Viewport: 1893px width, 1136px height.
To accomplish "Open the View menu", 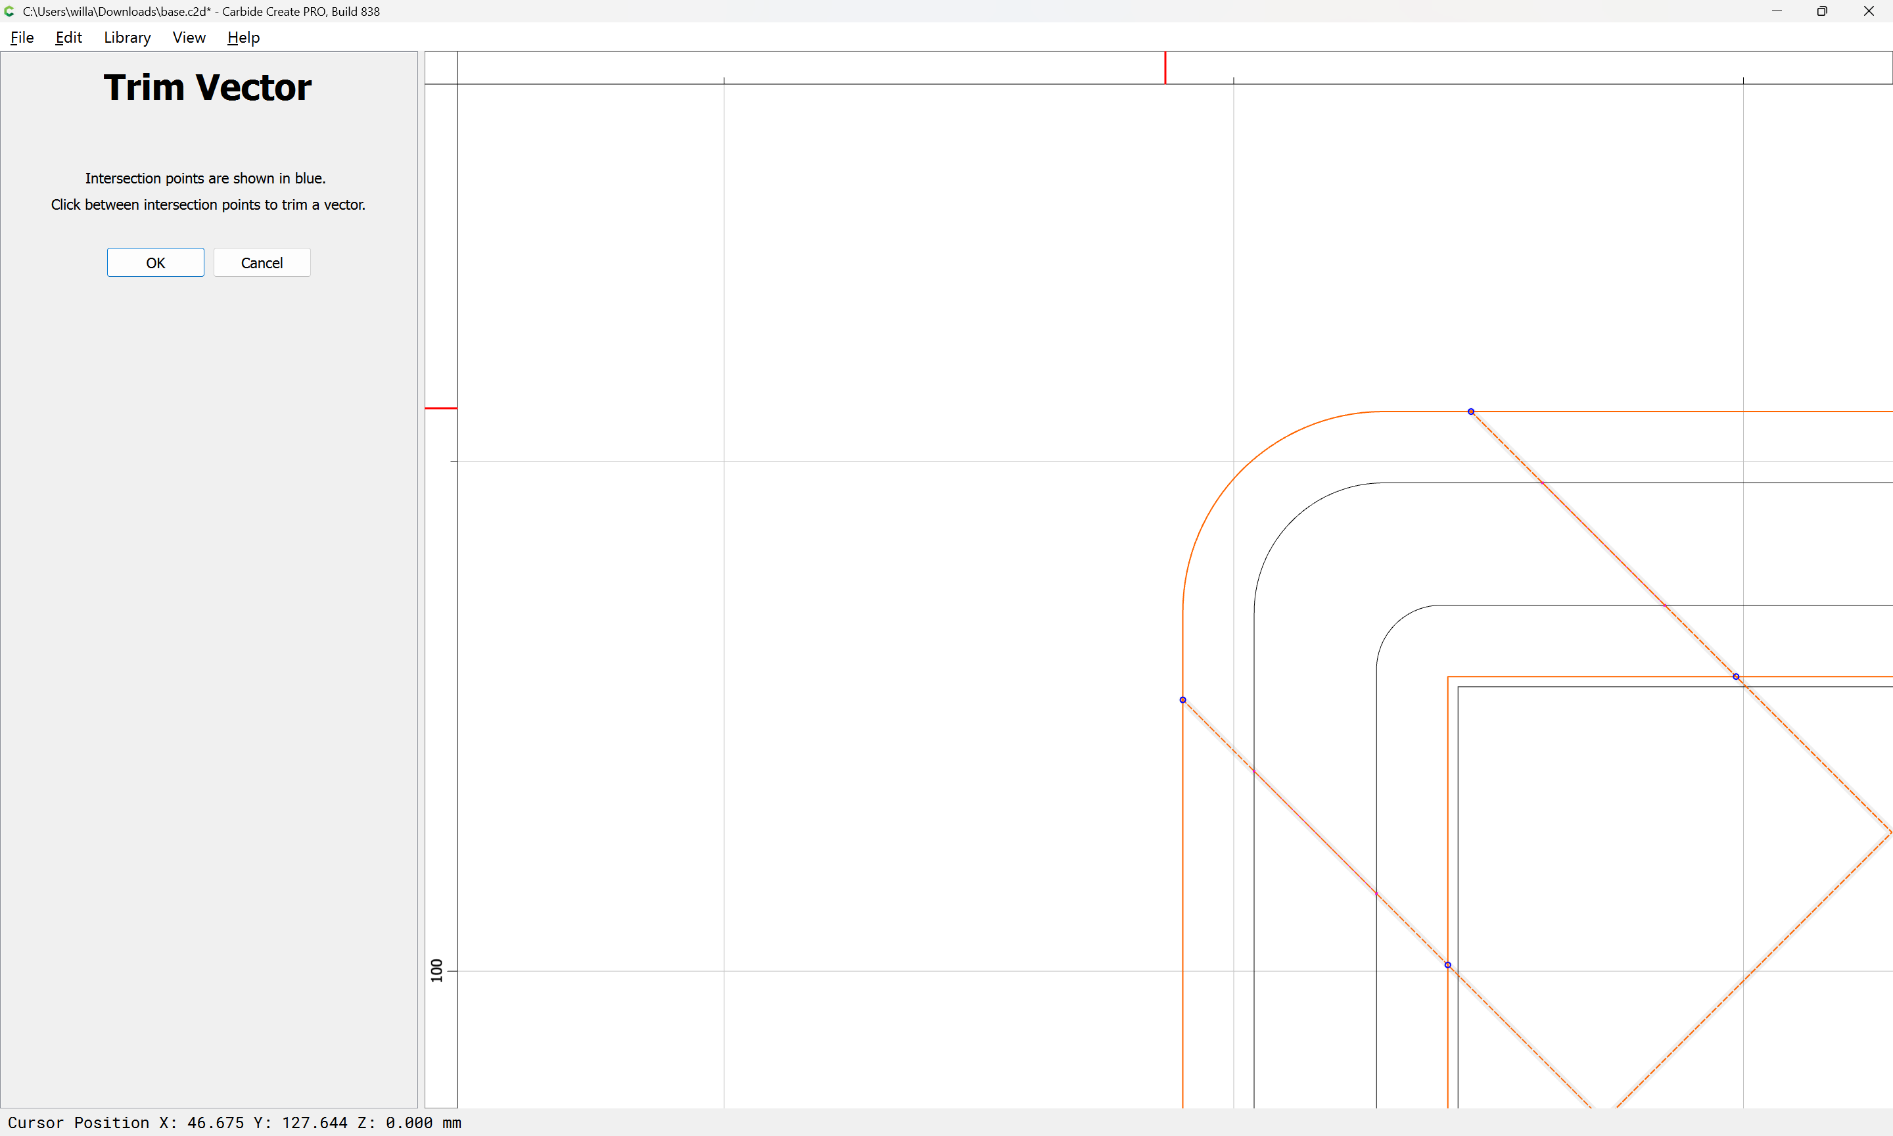I will click(189, 37).
